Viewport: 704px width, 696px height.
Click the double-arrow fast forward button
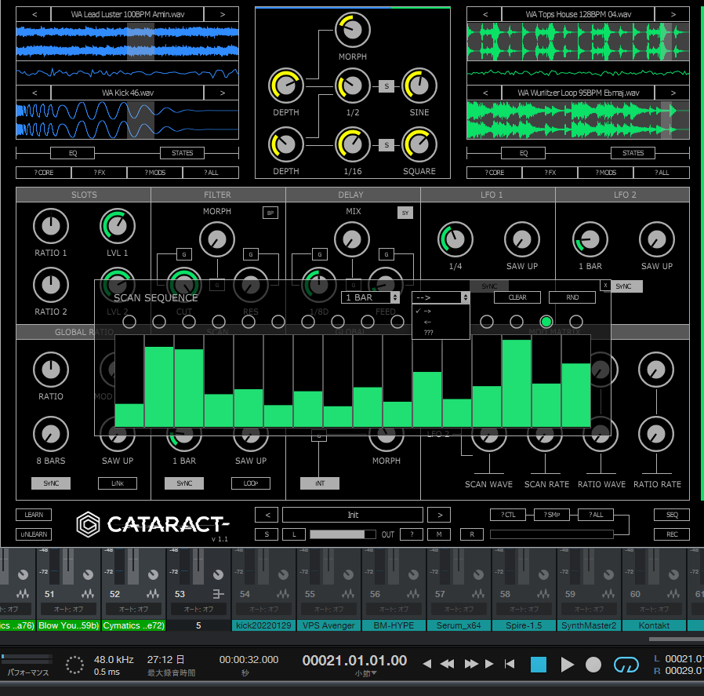click(x=471, y=664)
